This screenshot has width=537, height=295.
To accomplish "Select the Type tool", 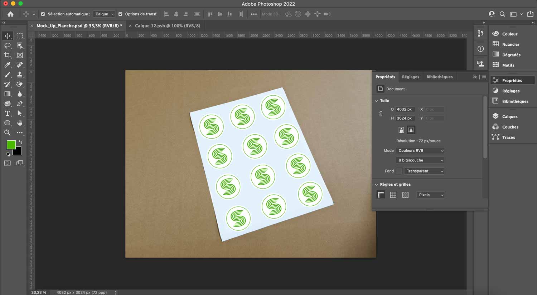I will pyautogui.click(x=7, y=113).
